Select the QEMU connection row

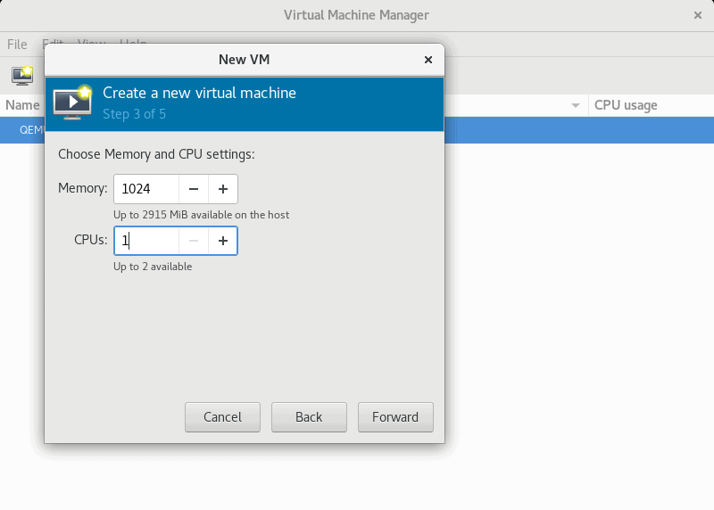click(357, 130)
